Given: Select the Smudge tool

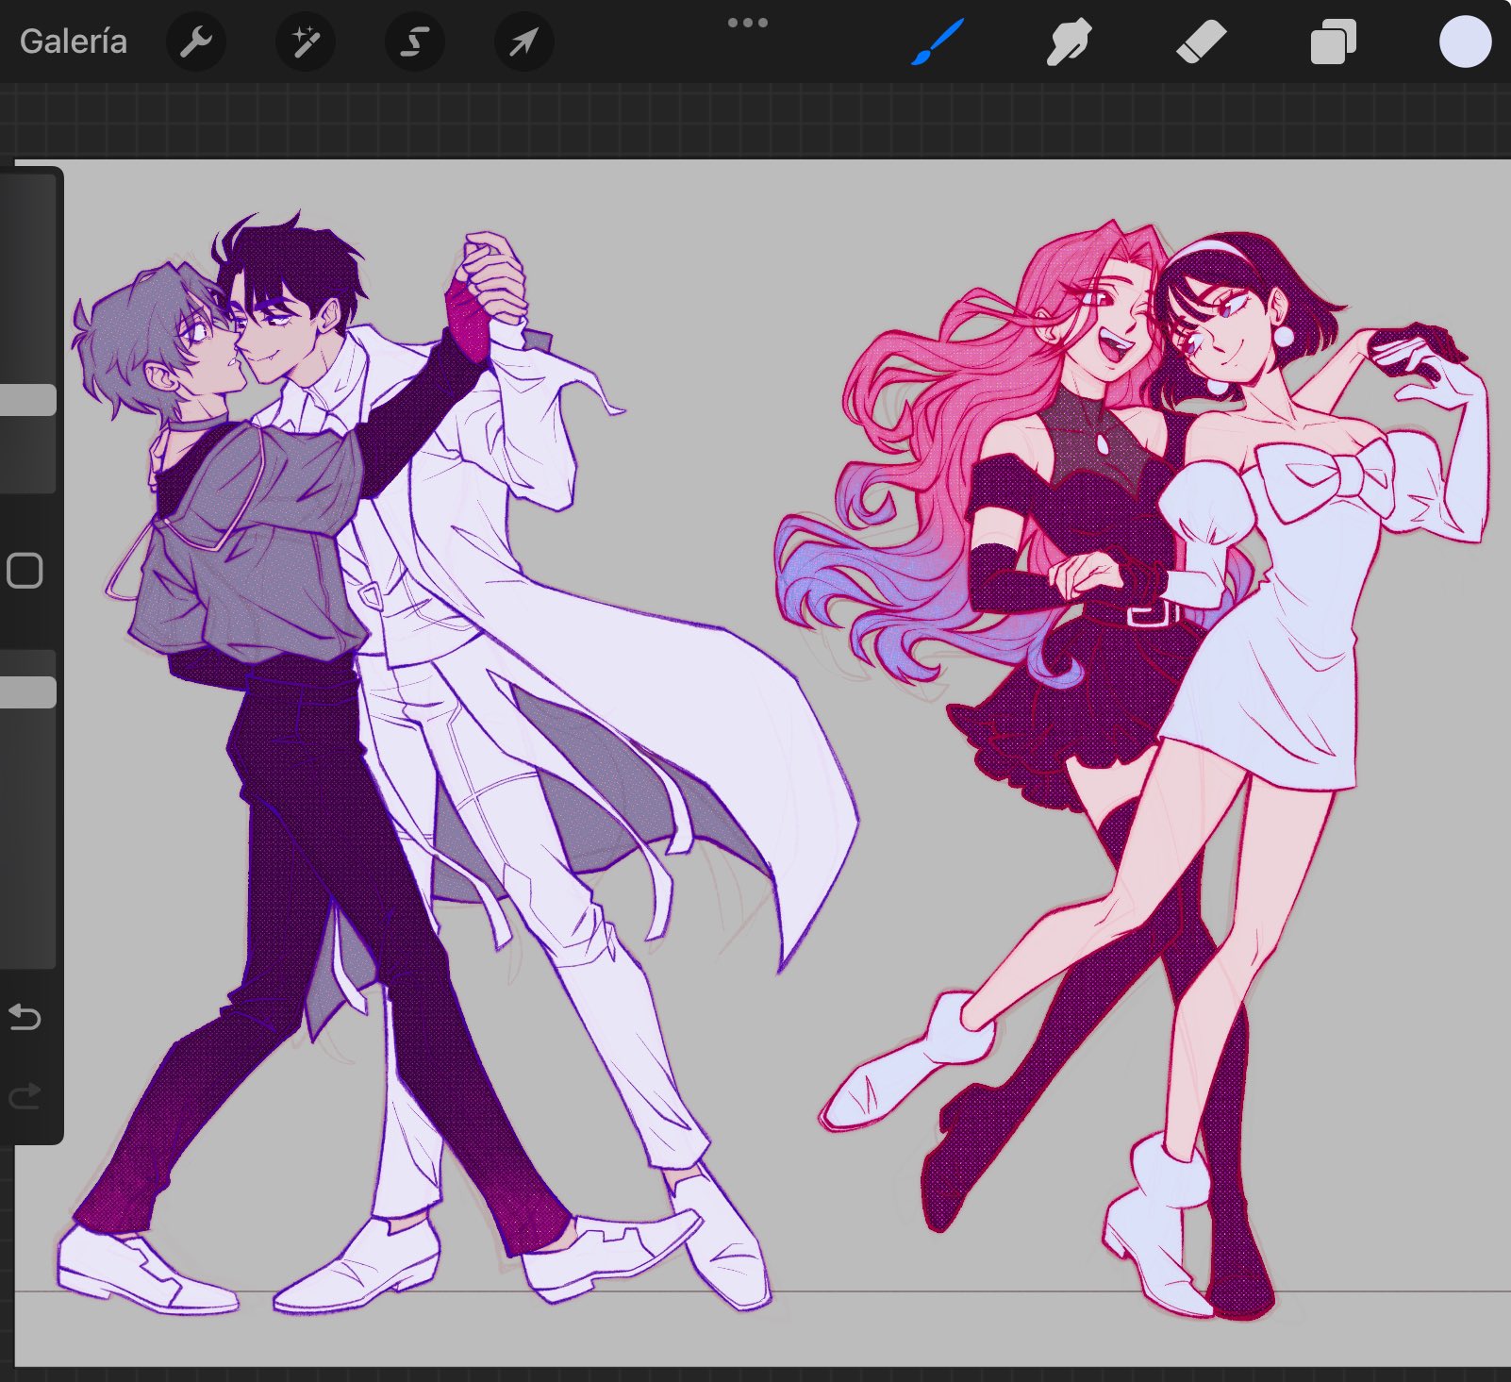Looking at the screenshot, I should (x=1069, y=42).
